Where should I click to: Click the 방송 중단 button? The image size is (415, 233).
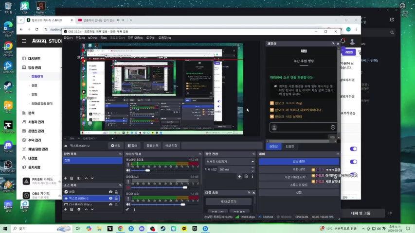pos(298,161)
